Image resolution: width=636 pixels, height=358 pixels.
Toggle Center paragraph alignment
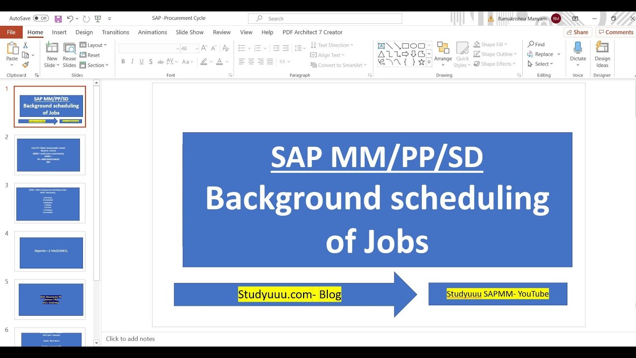coord(251,62)
